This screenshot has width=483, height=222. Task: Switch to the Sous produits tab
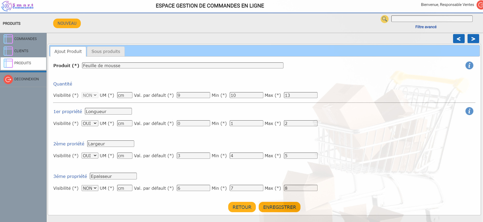(x=106, y=51)
